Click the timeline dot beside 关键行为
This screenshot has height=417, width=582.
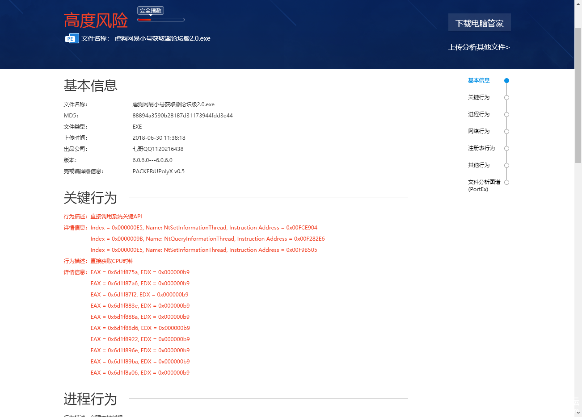pos(506,98)
